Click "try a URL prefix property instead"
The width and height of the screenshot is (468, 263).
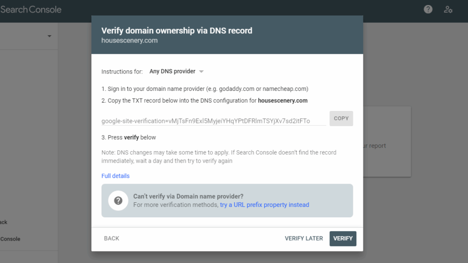(x=264, y=205)
